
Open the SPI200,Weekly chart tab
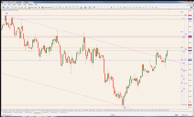point(18,112)
